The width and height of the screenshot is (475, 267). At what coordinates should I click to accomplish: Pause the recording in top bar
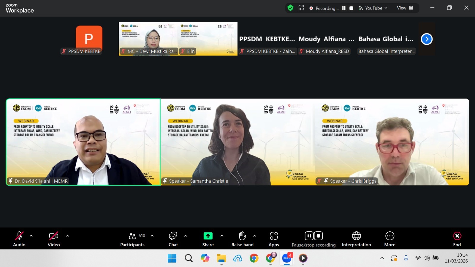[x=344, y=8]
